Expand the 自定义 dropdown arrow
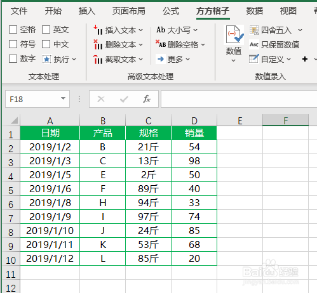Viewport: 317px width, 293px height. [x=288, y=60]
